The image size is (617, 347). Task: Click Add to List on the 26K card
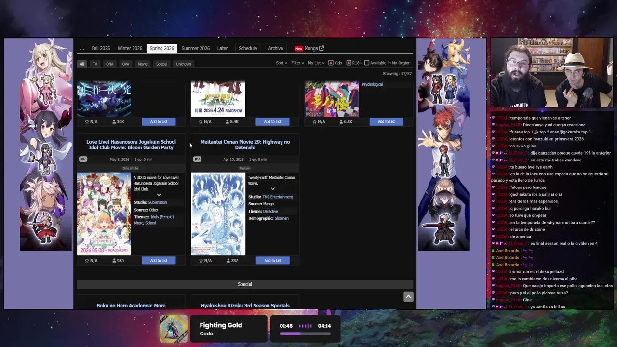pyautogui.click(x=159, y=122)
